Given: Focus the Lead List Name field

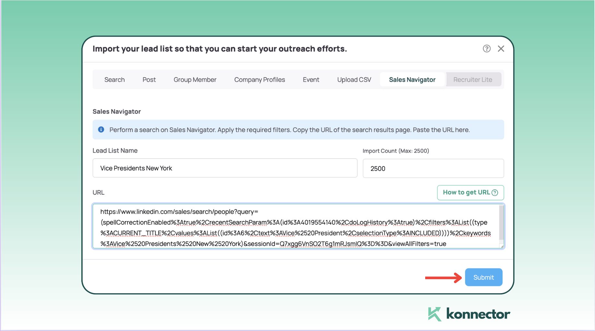Looking at the screenshot, I should (225, 168).
